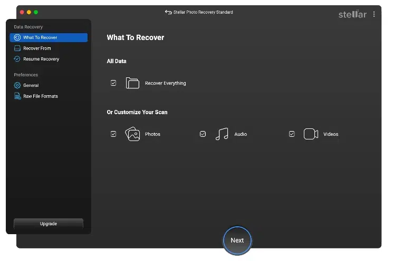This screenshot has height=261, width=393.
Task: Click the back arrow icon in title bar
Action: click(168, 12)
